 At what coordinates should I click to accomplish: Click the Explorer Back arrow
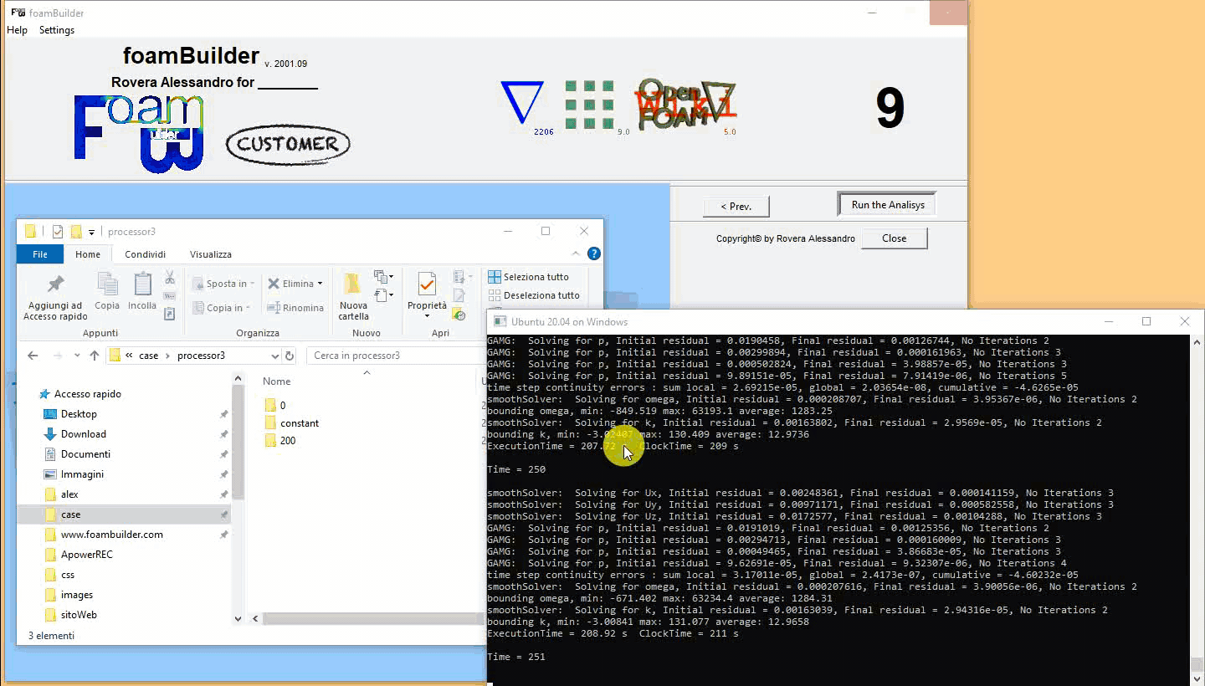pos(33,356)
